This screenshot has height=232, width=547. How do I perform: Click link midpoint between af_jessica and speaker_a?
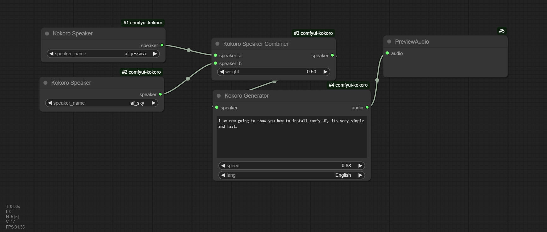[x=189, y=50]
